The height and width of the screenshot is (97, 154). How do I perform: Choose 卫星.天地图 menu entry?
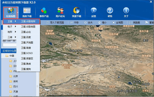point(28,42)
